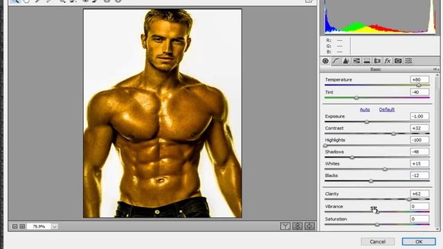Switch to the Split Toning tab

367,61
